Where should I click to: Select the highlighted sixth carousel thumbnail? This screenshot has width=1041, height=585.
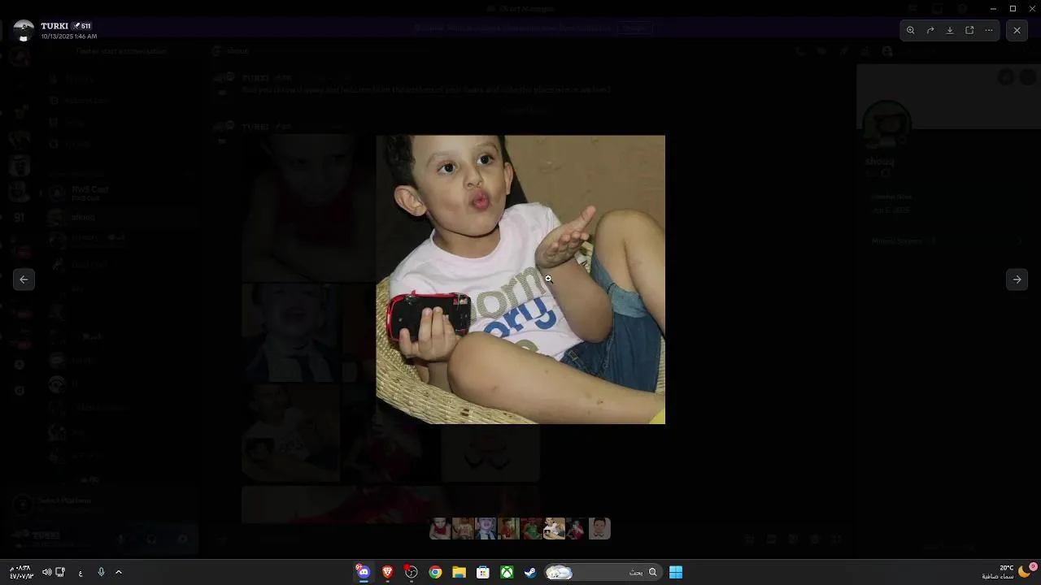tap(554, 529)
